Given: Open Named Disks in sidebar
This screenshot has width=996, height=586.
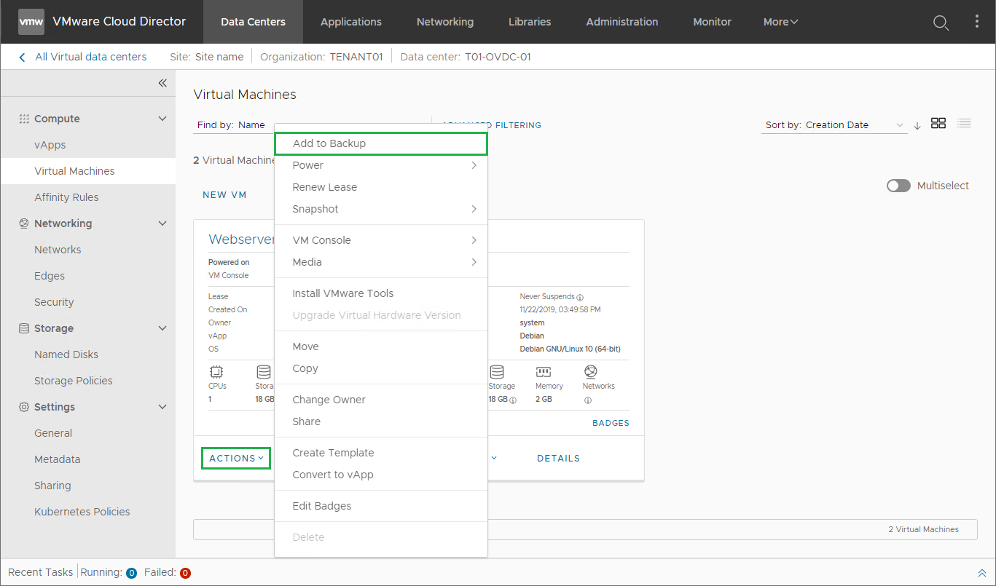Looking at the screenshot, I should point(66,355).
